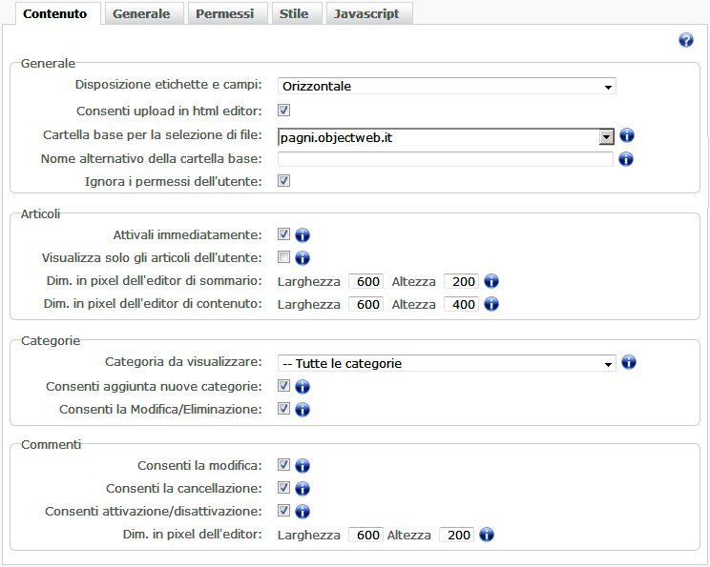Image resolution: width=710 pixels, height=567 pixels.
Task: Show info for Consenti aggiunta nuove categorie
Action: 303,387
